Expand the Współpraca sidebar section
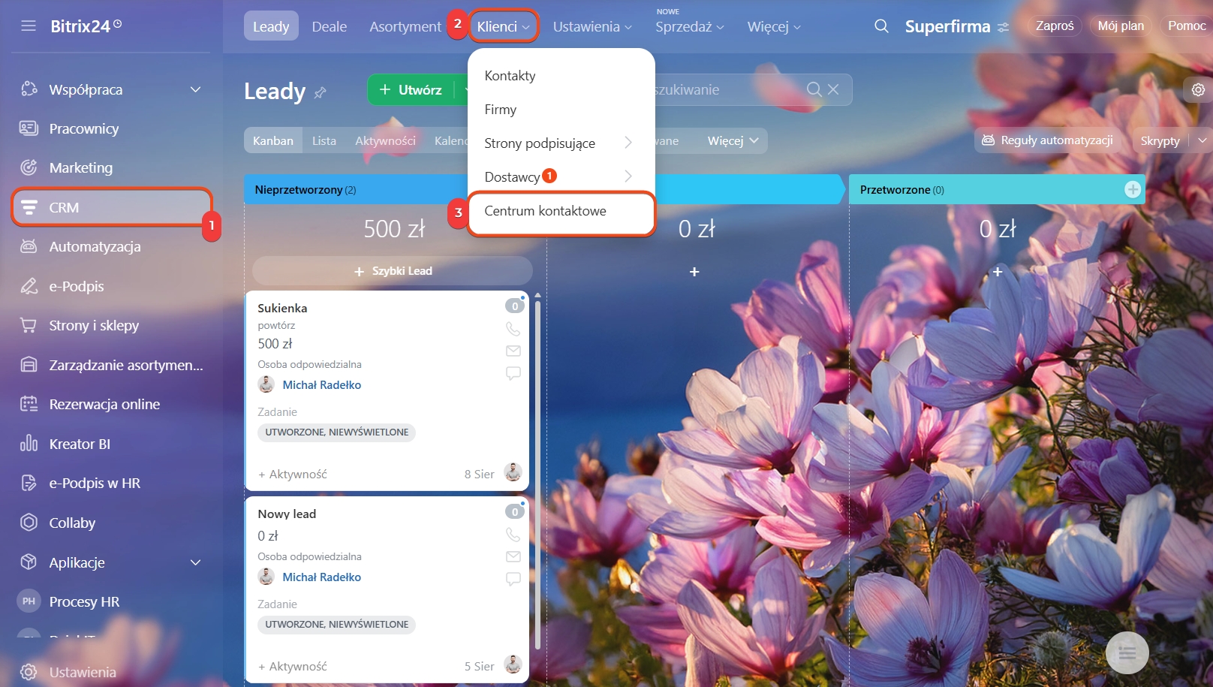This screenshot has height=687, width=1213. click(x=195, y=89)
